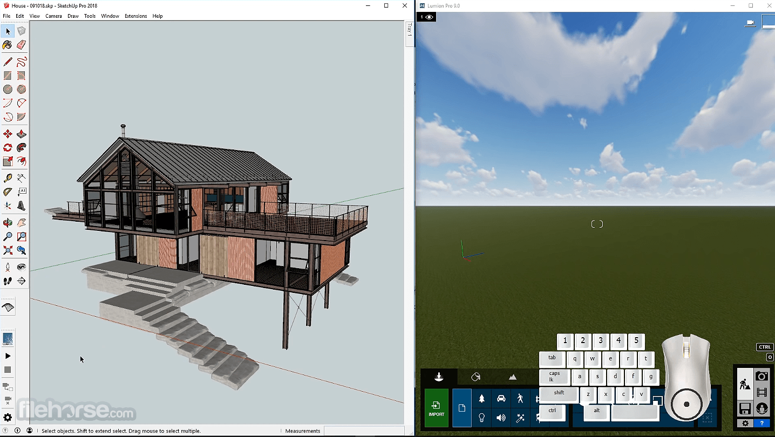
Task: Activate the Push/Pull tool
Action: pos(22,134)
